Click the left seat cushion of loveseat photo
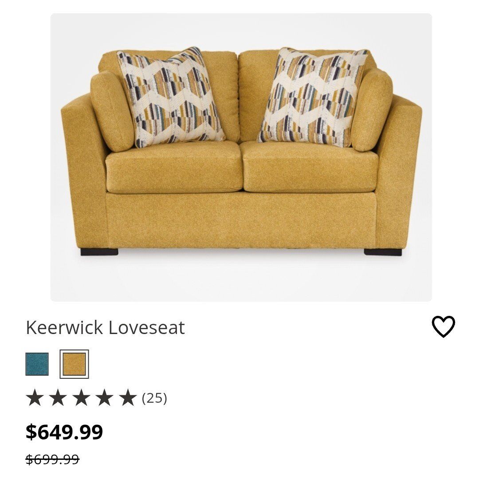This screenshot has width=479, height=478. pyautogui.click(x=174, y=167)
